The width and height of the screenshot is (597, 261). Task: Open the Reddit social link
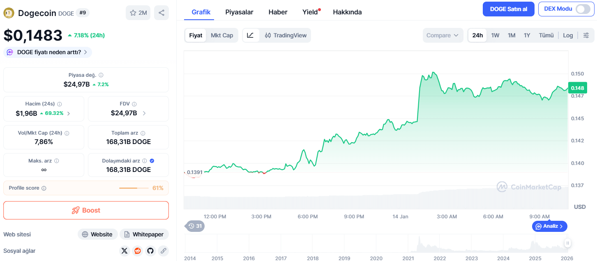(x=138, y=251)
